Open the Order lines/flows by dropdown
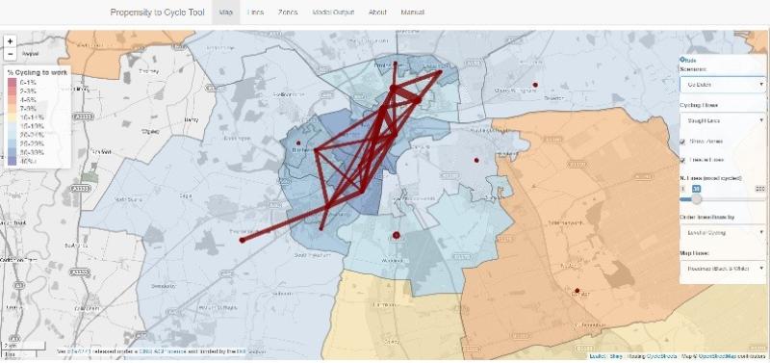This screenshot has width=770, height=363. pos(723,233)
